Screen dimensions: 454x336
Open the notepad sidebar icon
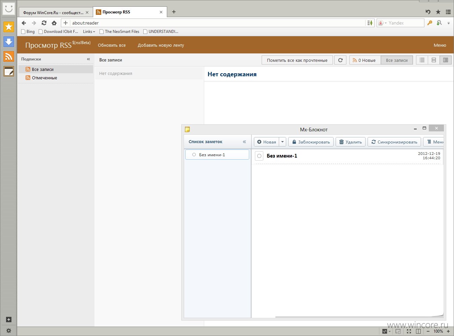[x=9, y=71]
